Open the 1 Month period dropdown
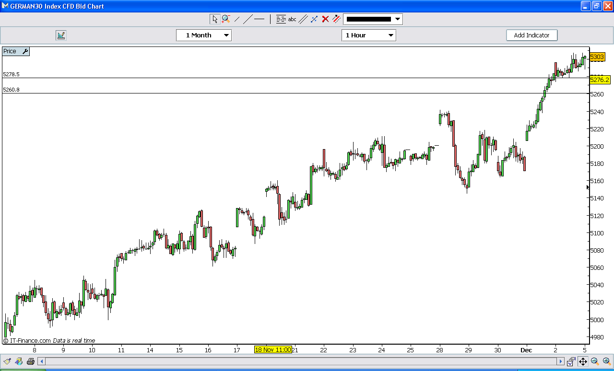The height and width of the screenshot is (371, 614). [x=204, y=35]
